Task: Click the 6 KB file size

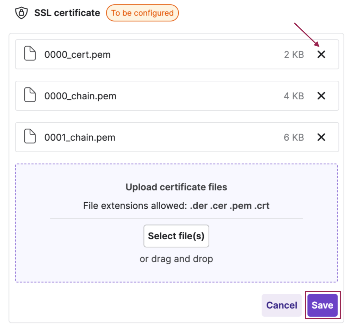Action: (x=294, y=137)
